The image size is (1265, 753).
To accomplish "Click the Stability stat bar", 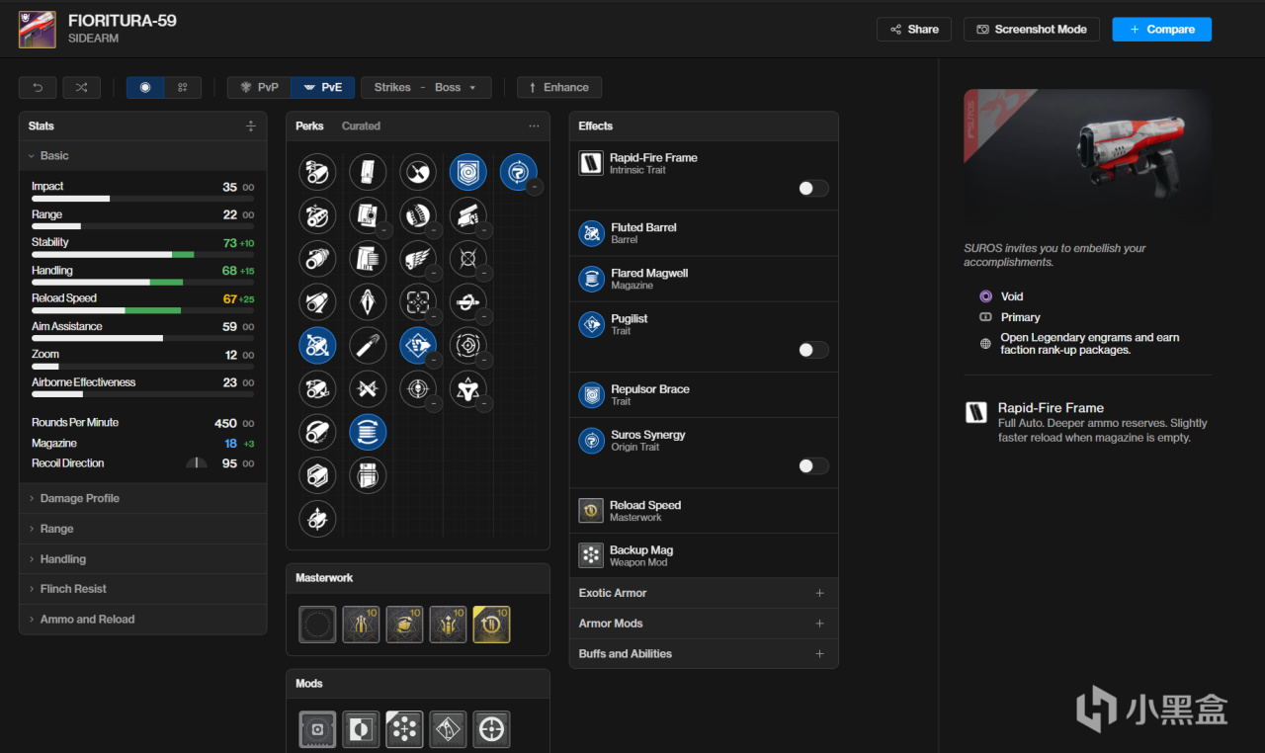I will coord(142,255).
